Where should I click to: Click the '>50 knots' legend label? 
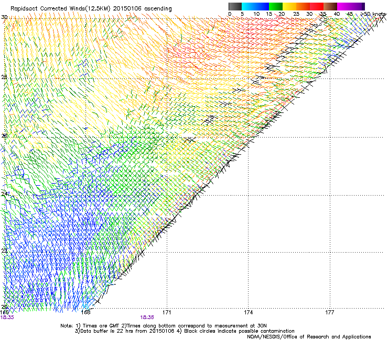[x=373, y=14]
